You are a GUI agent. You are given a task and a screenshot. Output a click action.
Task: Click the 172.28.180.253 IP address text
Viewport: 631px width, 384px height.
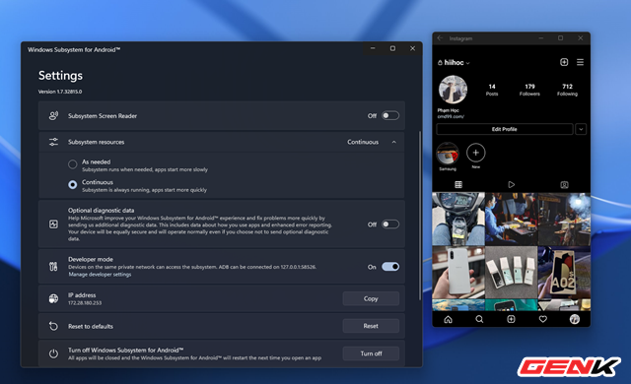tap(85, 303)
